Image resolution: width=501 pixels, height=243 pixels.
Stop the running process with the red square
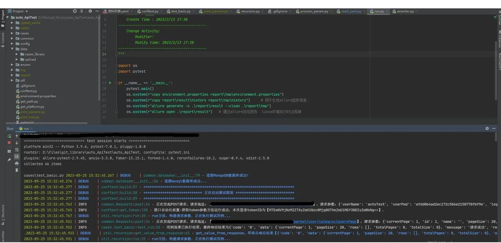tap(9, 142)
